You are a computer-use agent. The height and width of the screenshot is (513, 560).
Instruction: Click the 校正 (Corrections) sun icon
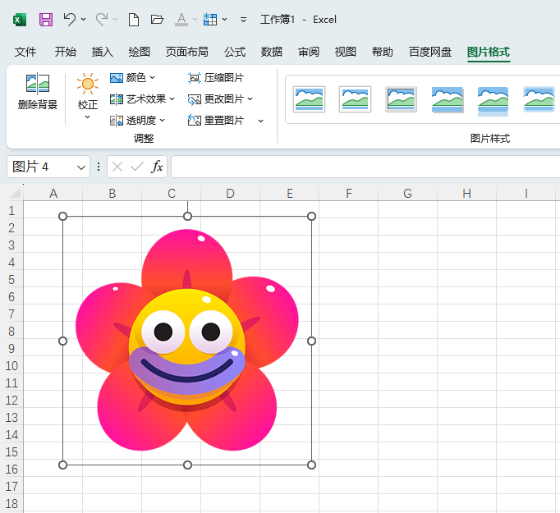(87, 85)
